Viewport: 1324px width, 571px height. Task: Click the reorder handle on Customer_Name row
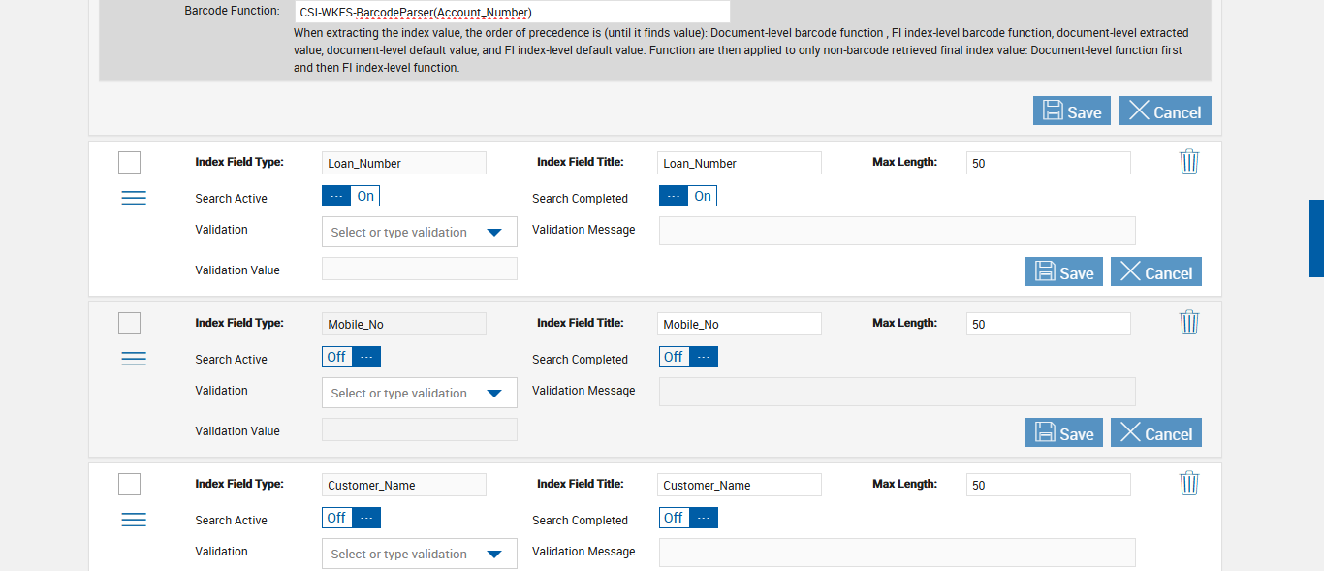134,520
